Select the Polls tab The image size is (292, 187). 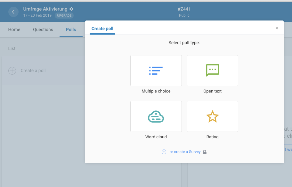(x=71, y=29)
